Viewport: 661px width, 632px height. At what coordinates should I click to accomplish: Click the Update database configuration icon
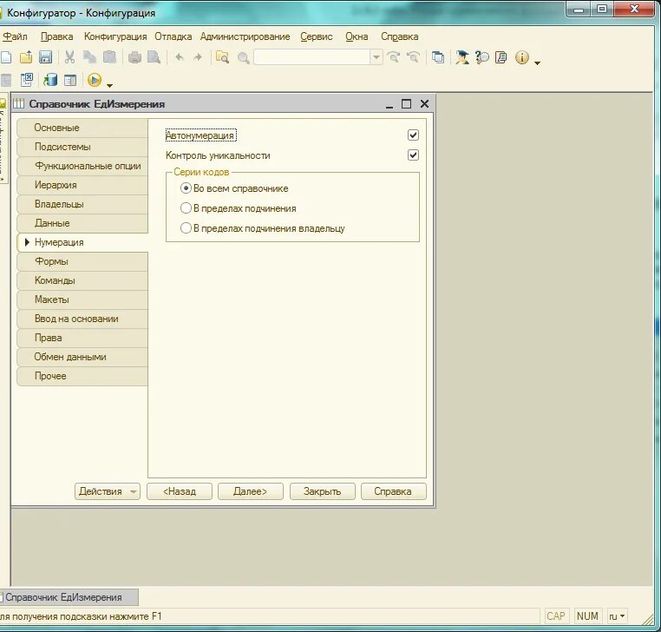49,80
